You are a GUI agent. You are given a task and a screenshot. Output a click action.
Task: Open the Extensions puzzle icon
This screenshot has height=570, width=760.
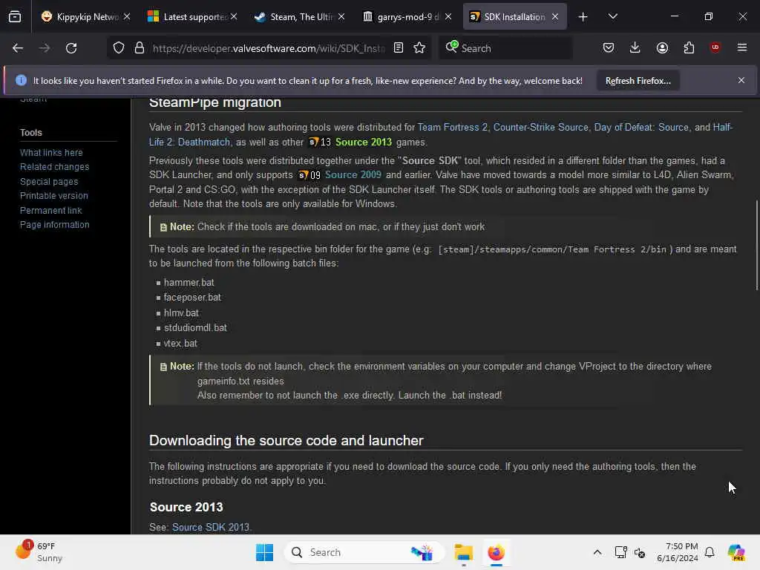pos(689,47)
